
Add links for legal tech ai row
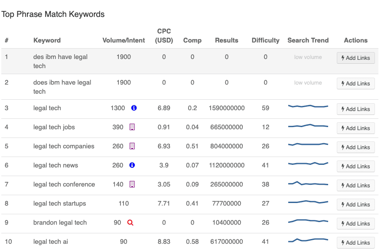(x=355, y=242)
